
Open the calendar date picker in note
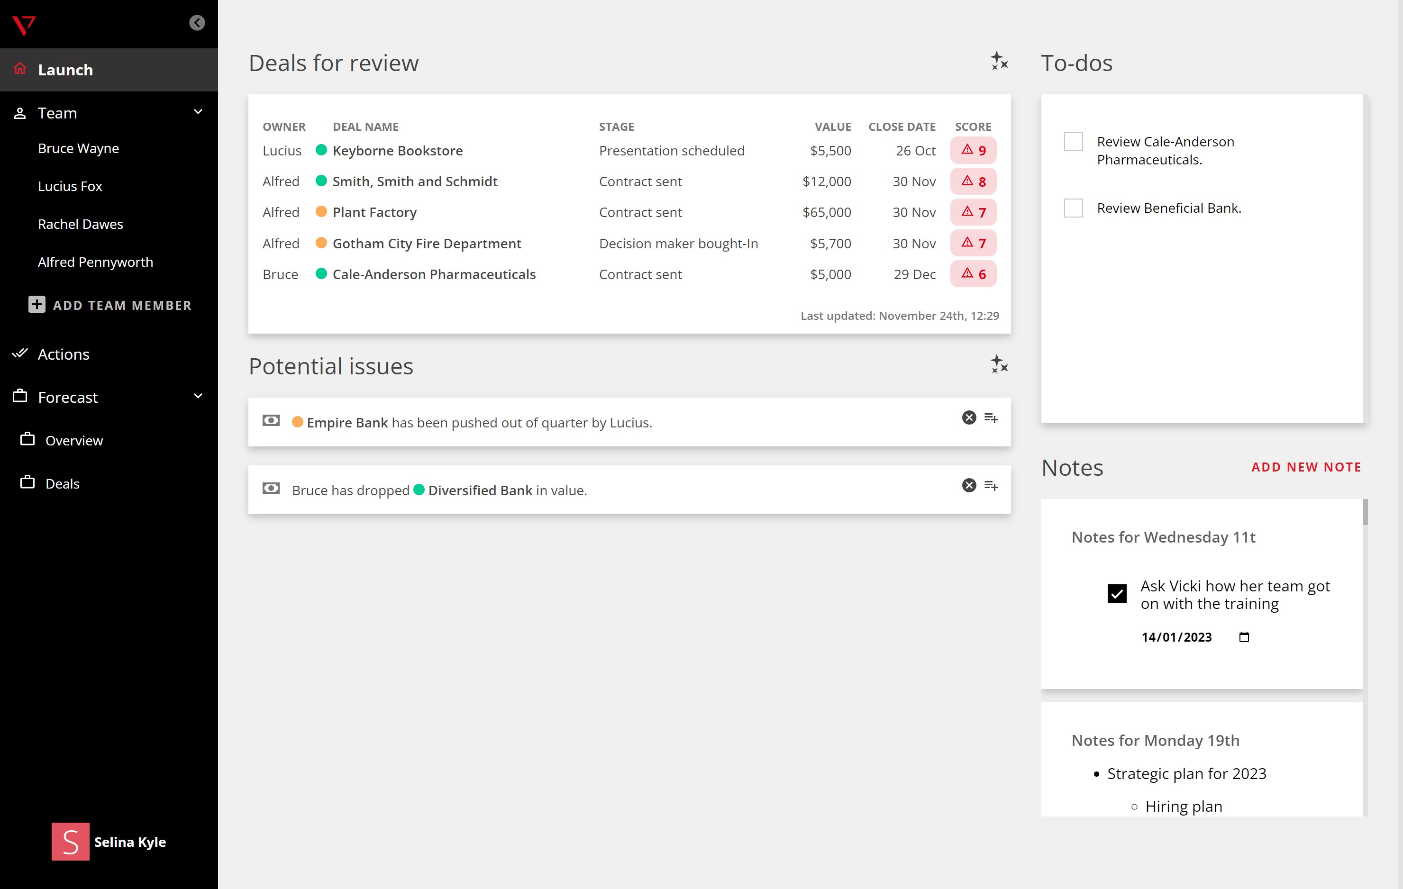tap(1244, 637)
